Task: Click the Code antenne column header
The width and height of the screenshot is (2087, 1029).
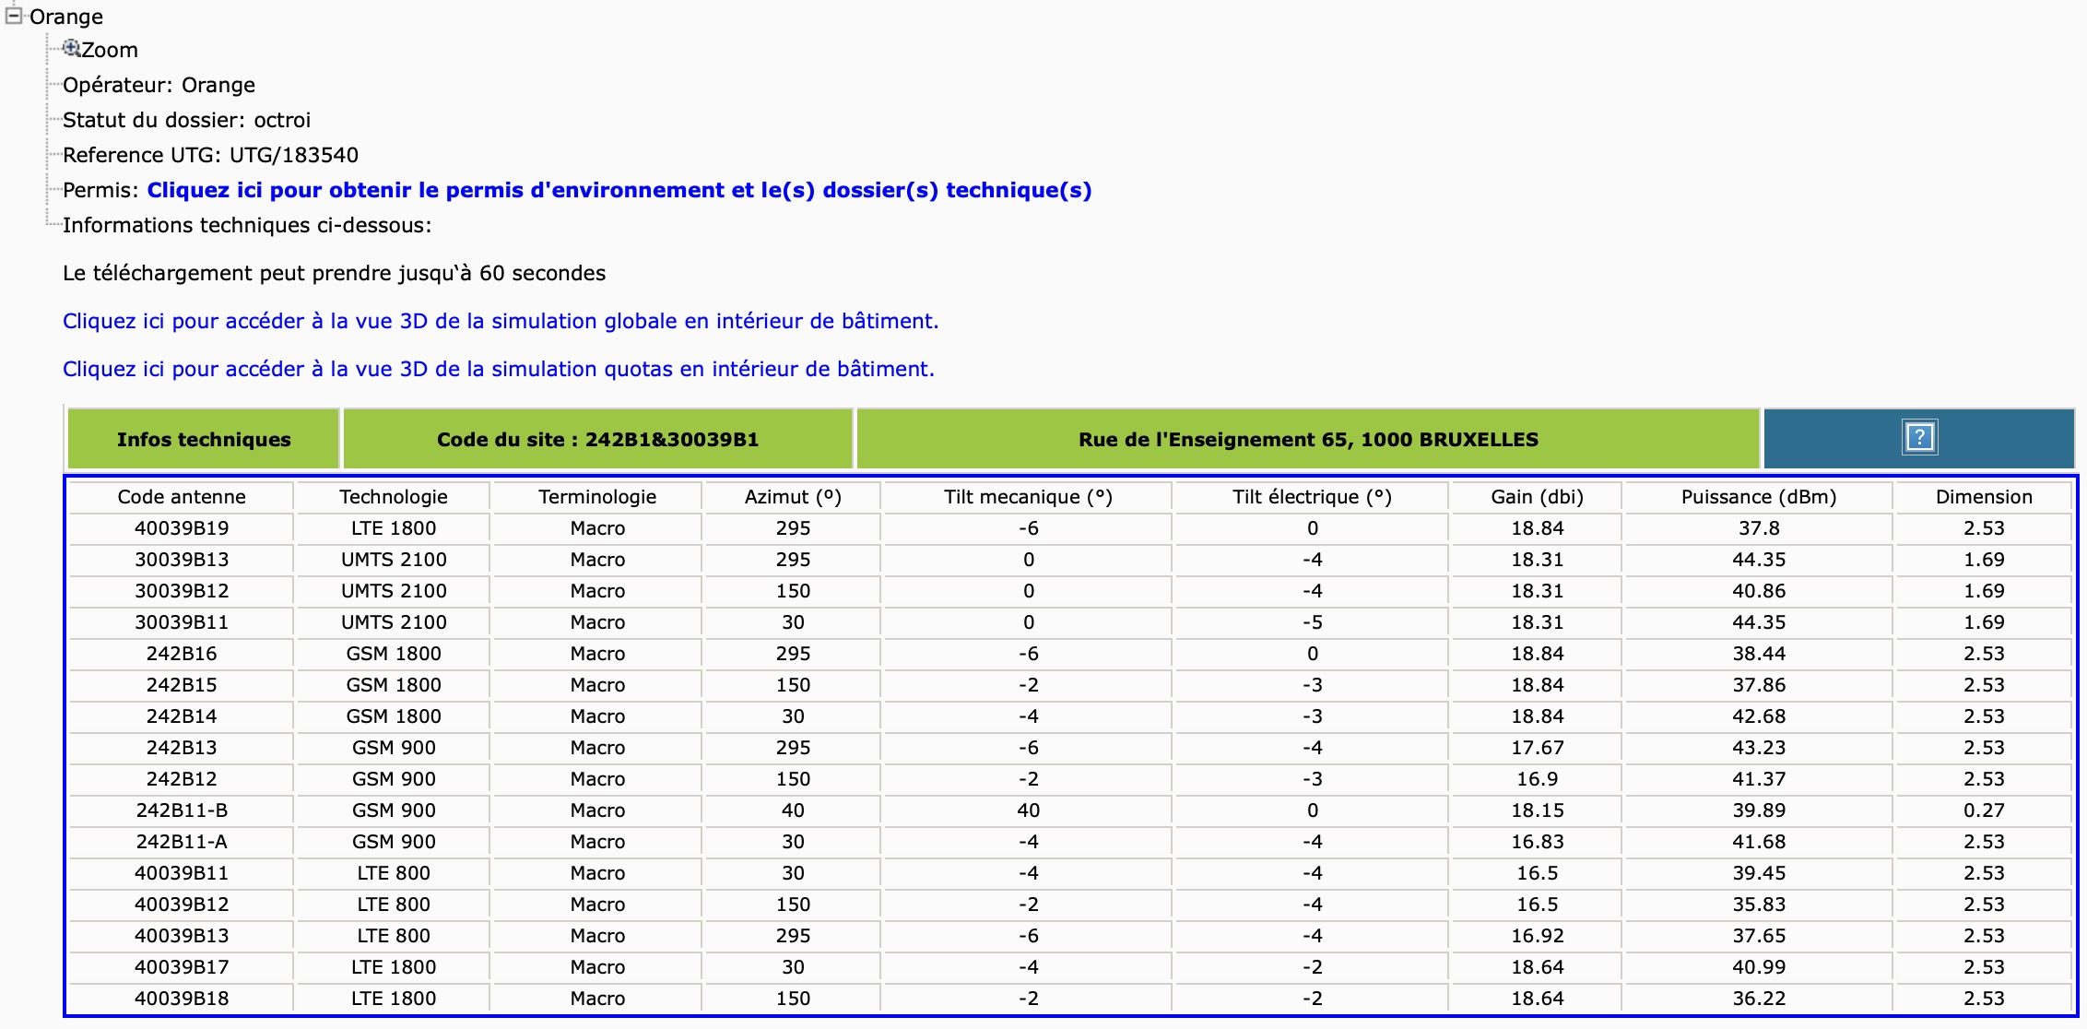Action: coord(182,497)
